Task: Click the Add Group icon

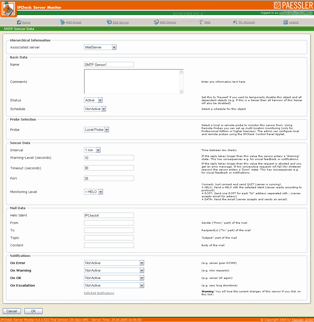Action: [x=63, y=22]
